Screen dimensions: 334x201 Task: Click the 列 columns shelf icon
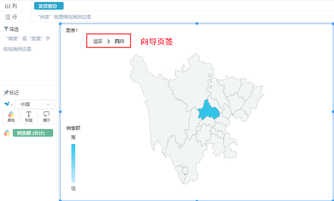click(x=8, y=6)
